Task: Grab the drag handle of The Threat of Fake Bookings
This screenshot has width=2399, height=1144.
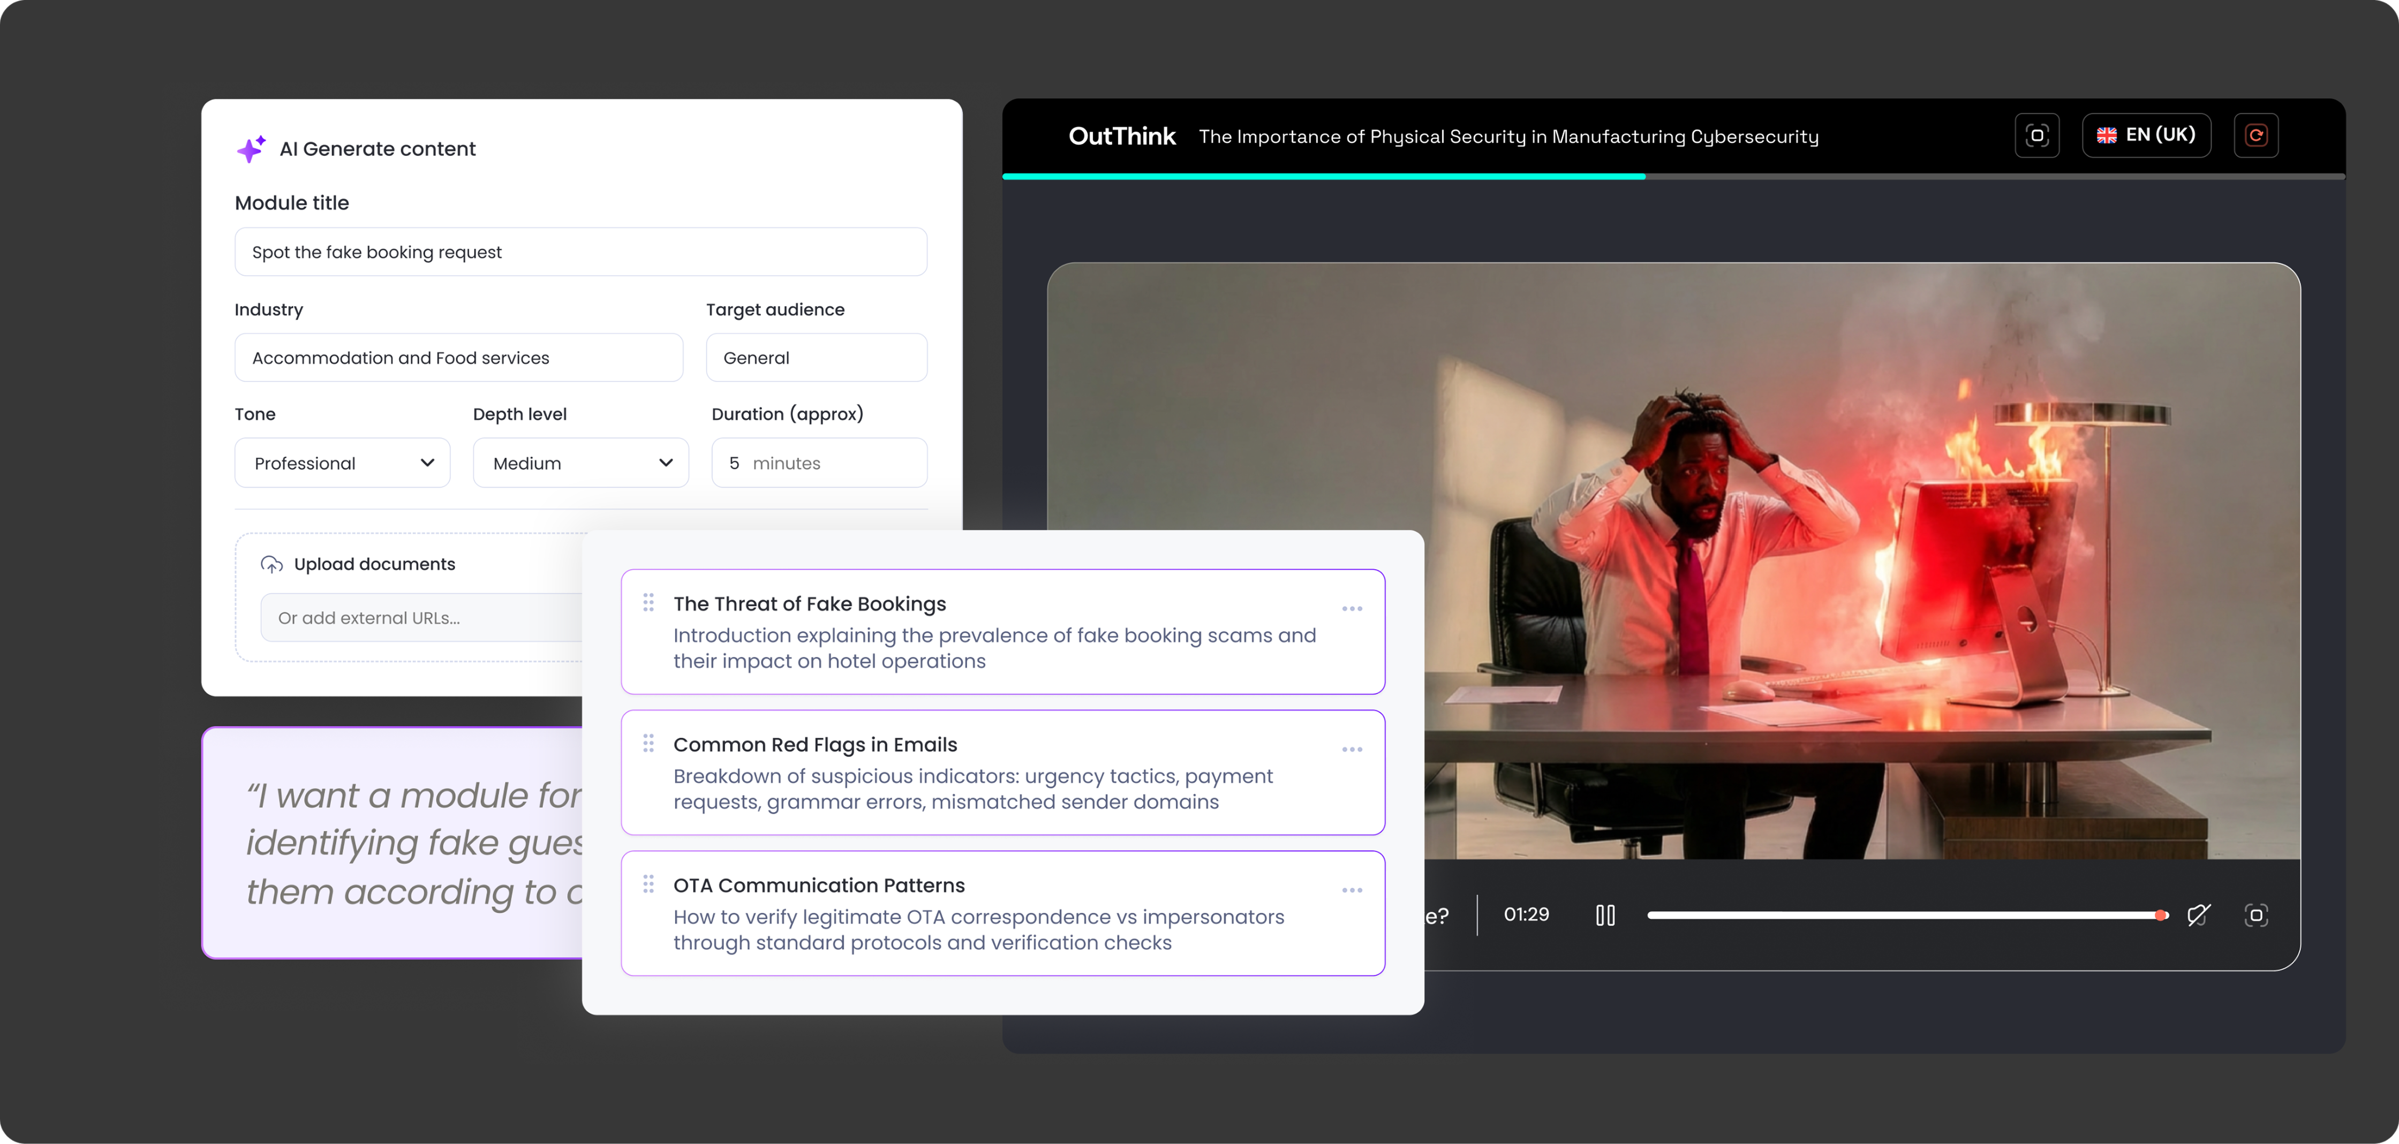Action: (x=648, y=603)
